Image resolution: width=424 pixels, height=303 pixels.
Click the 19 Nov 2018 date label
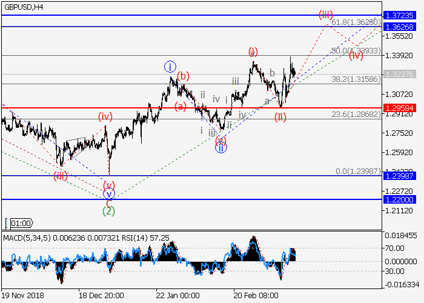(22, 296)
